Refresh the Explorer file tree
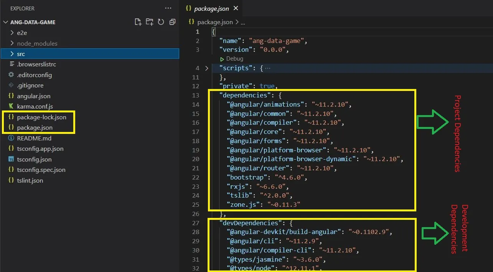Screen dimensions: 493x272 tap(161, 22)
